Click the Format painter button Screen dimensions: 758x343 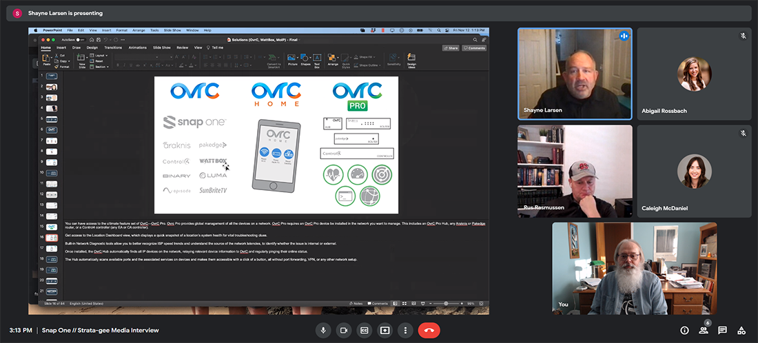(62, 67)
